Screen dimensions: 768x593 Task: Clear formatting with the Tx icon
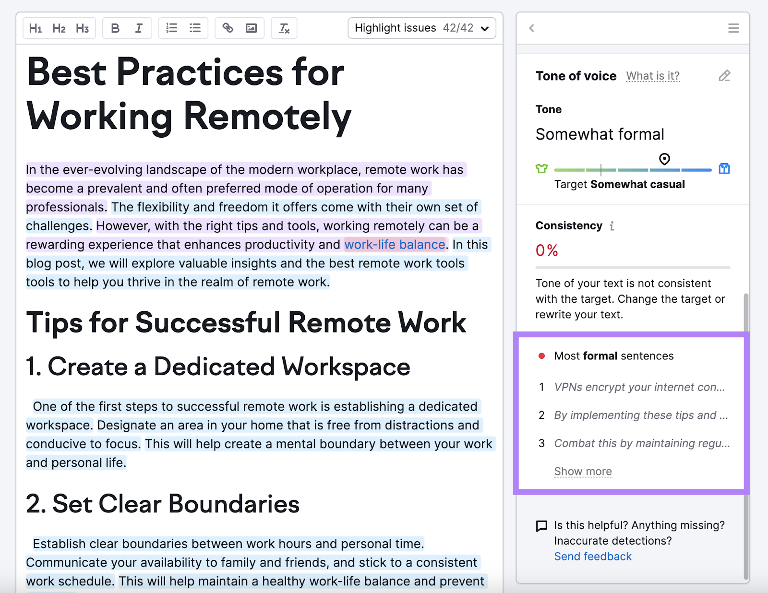284,28
